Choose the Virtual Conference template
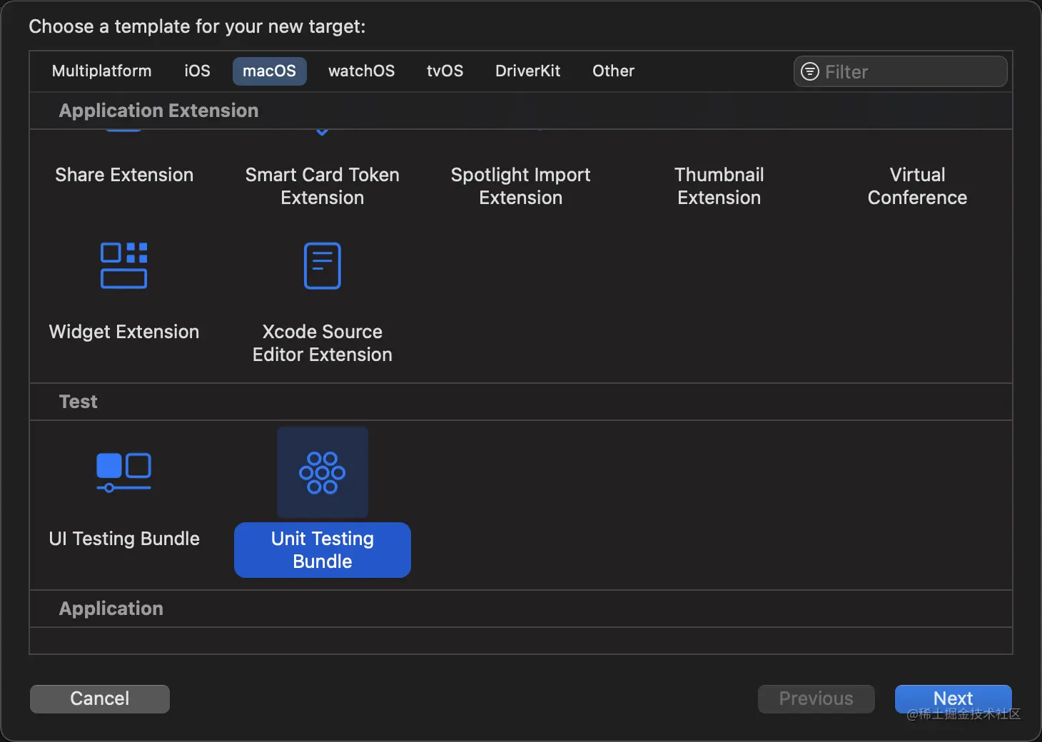The height and width of the screenshot is (742, 1042). tap(917, 185)
